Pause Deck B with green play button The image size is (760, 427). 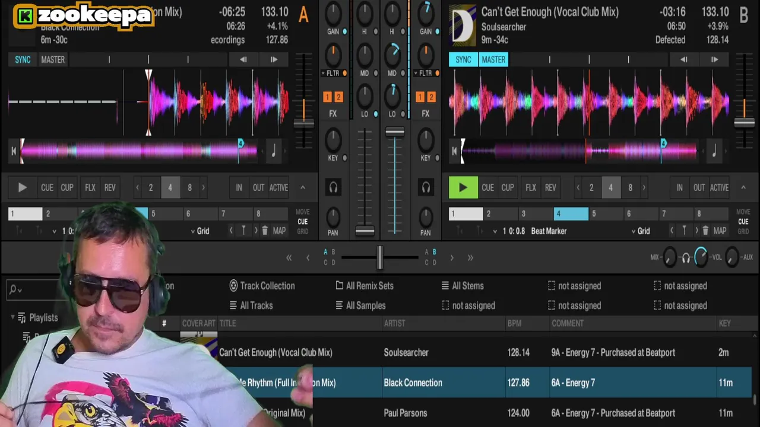point(463,187)
